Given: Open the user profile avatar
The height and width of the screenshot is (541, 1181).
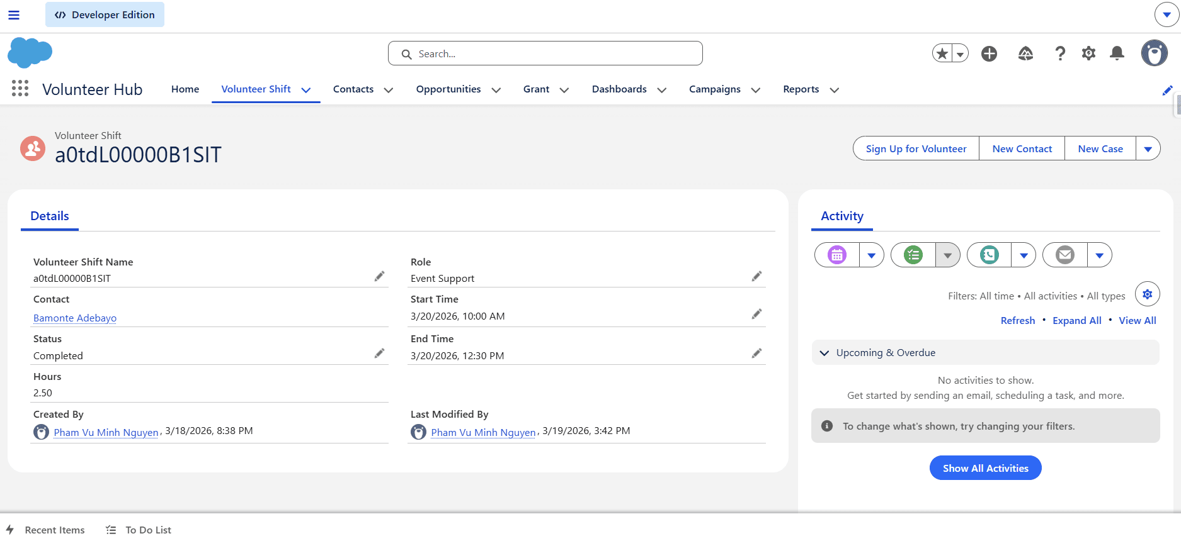Looking at the screenshot, I should point(1154,53).
